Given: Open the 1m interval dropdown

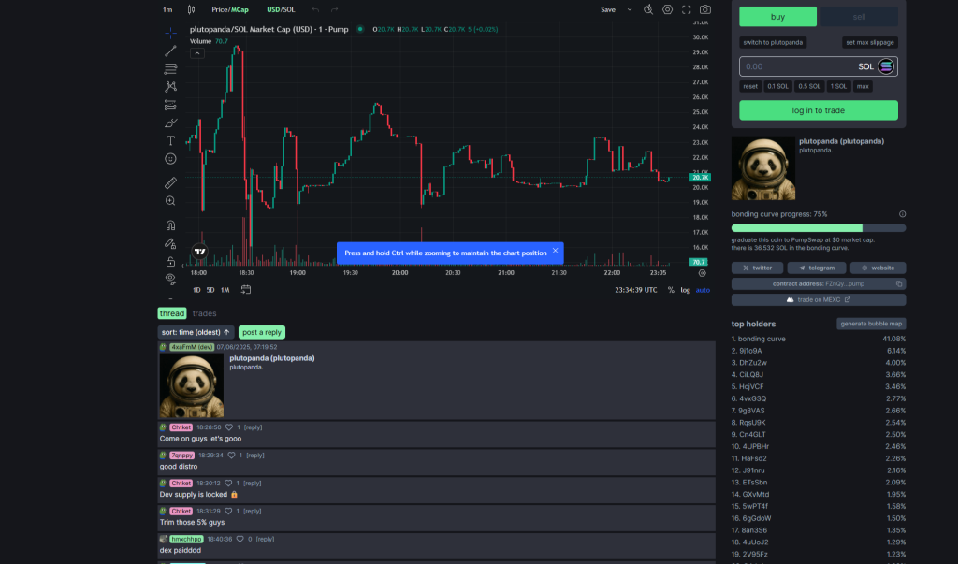Looking at the screenshot, I should (167, 9).
